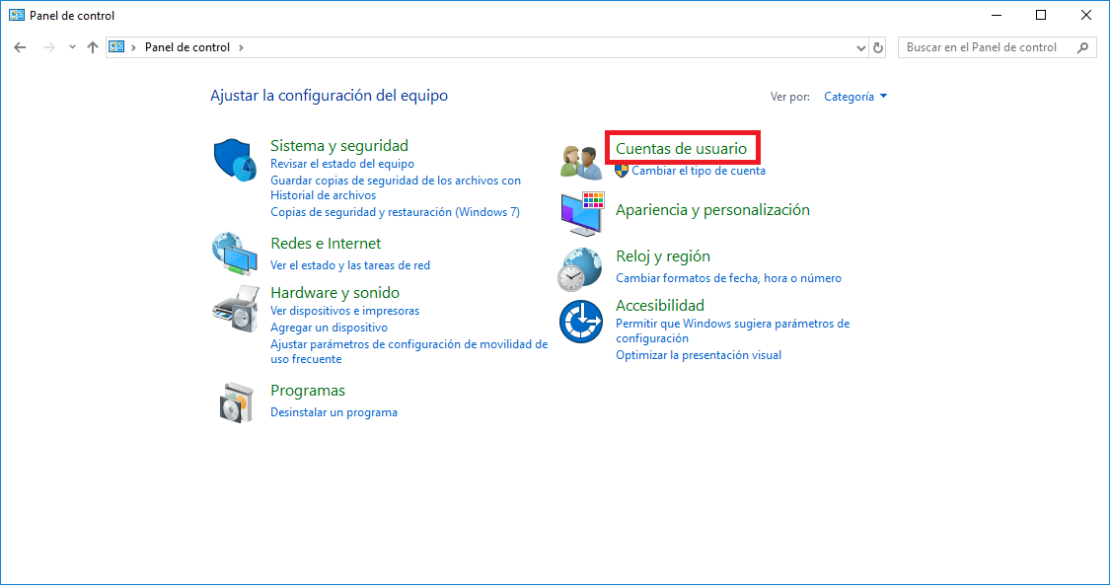Viewport: 1110px width, 585px height.
Task: Open the Sistema y seguridad shield icon
Action: point(235,160)
